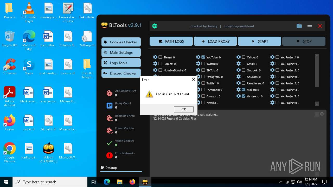Tick the YouProject2 checkbox
The width and height of the screenshot is (333, 187).
pyautogui.click(x=277, y=64)
